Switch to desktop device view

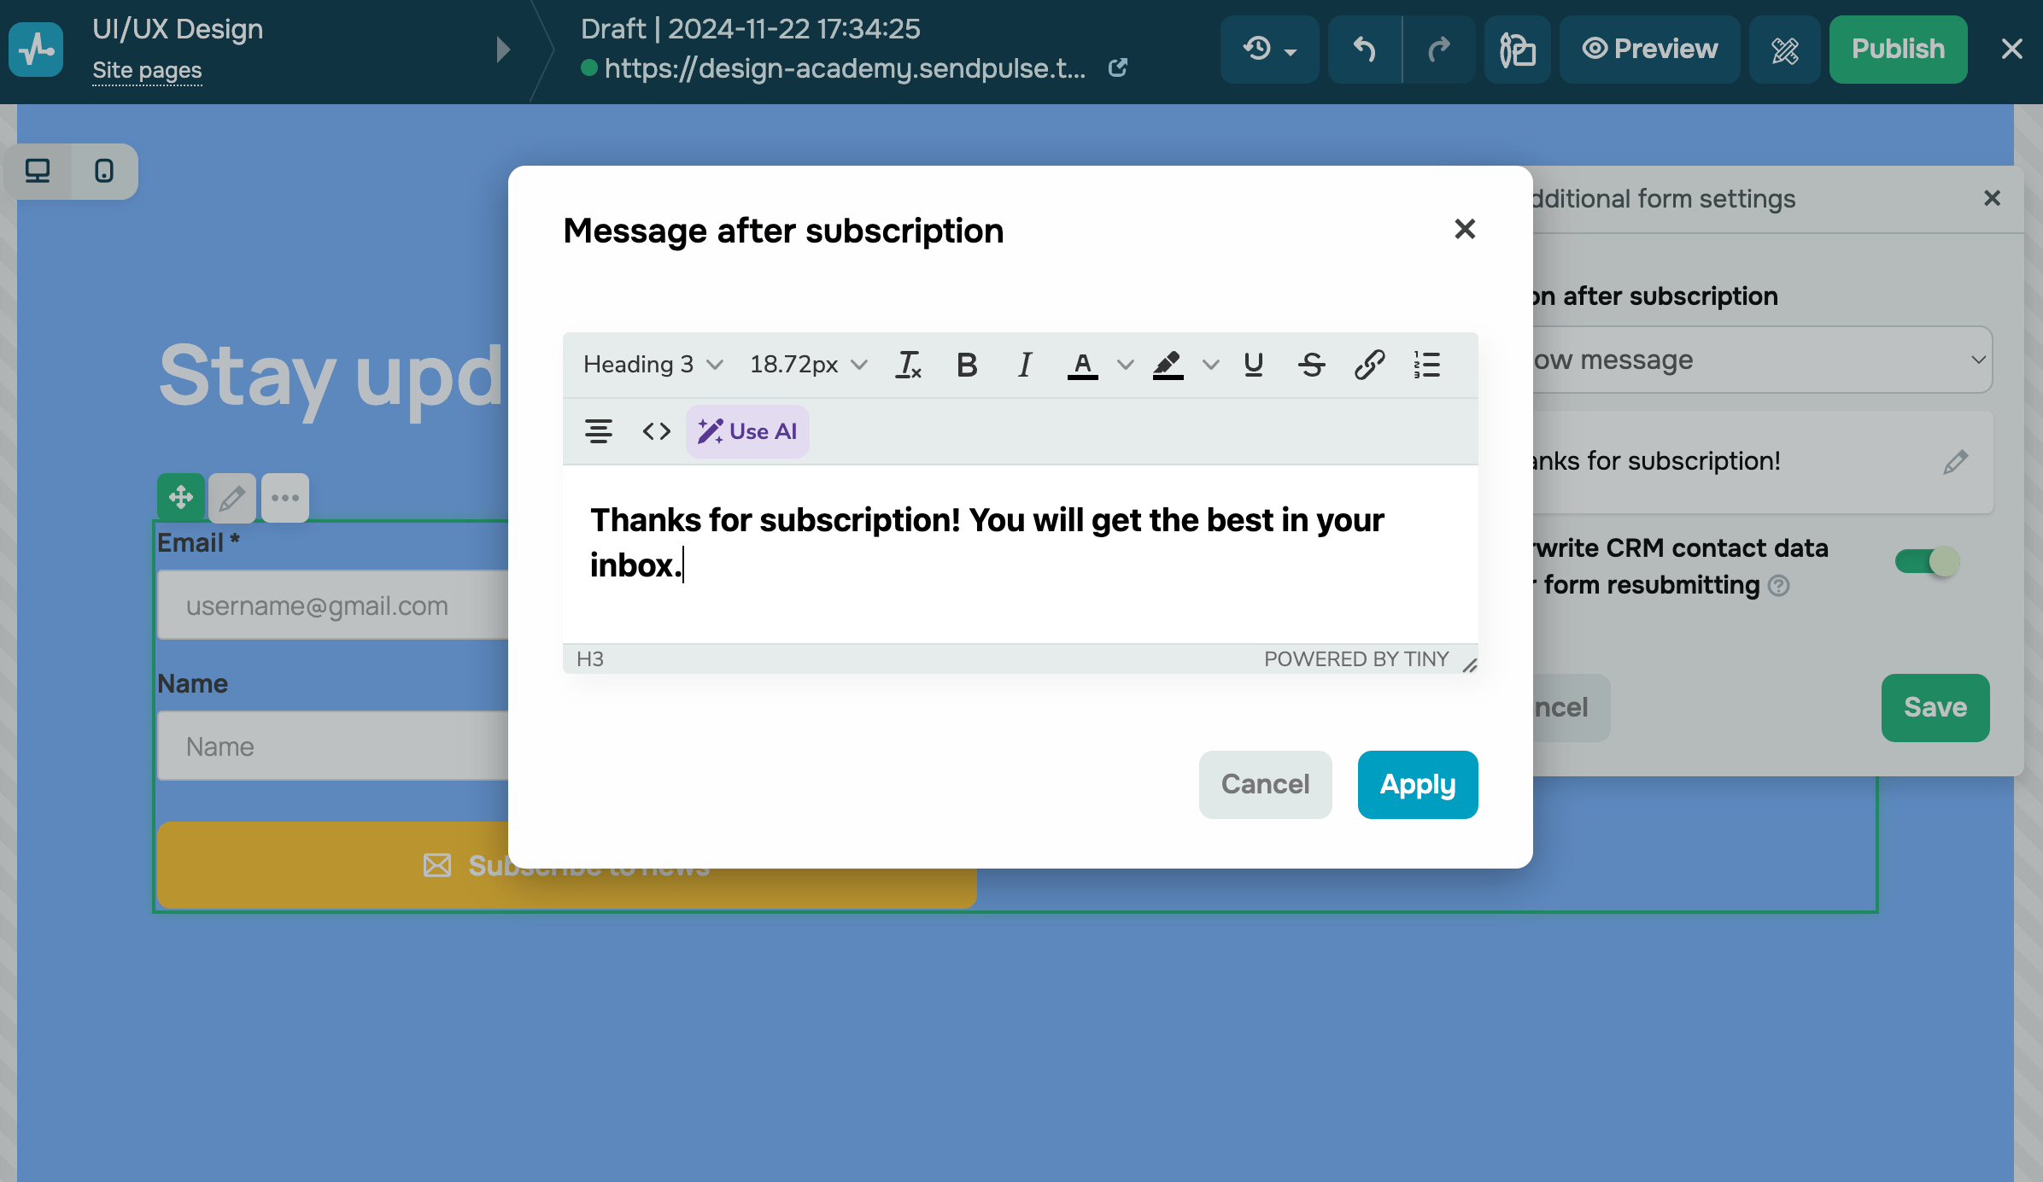point(38,171)
